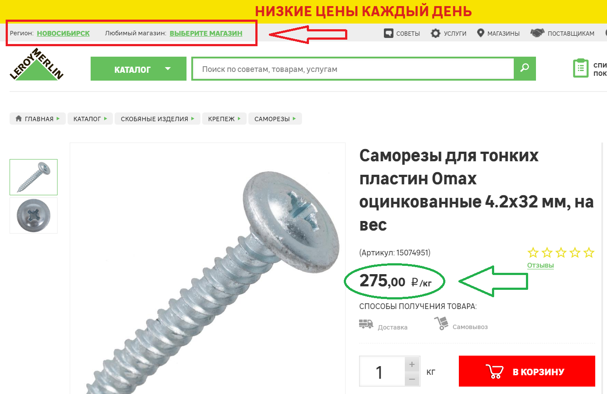Click the Услуги gear icon

point(435,33)
